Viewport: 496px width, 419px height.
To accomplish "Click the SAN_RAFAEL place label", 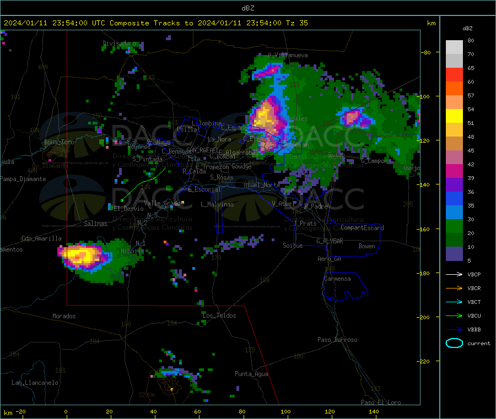I will (x=202, y=150).
